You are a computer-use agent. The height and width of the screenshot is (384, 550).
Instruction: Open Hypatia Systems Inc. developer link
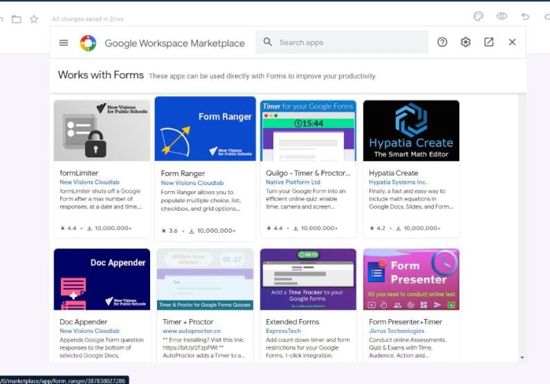point(398,182)
